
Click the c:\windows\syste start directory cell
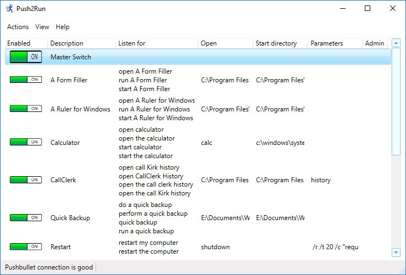pos(280,143)
